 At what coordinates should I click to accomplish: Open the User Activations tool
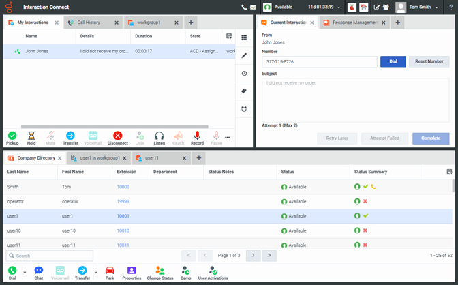[213, 271]
